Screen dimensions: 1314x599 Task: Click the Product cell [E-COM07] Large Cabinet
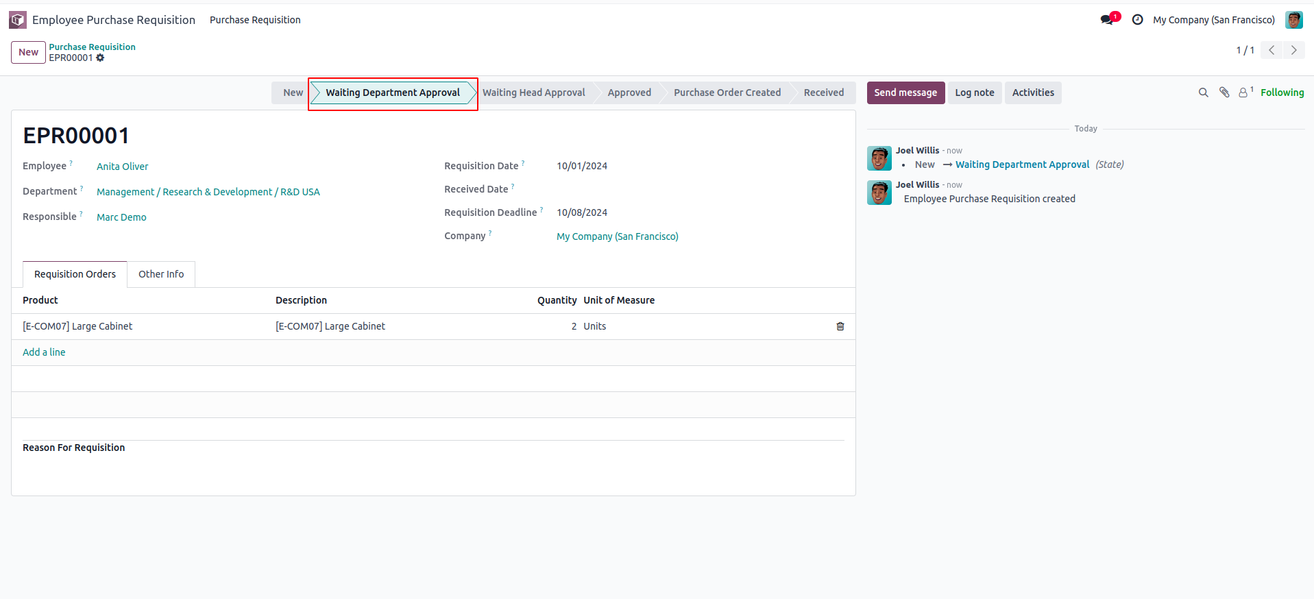77,326
